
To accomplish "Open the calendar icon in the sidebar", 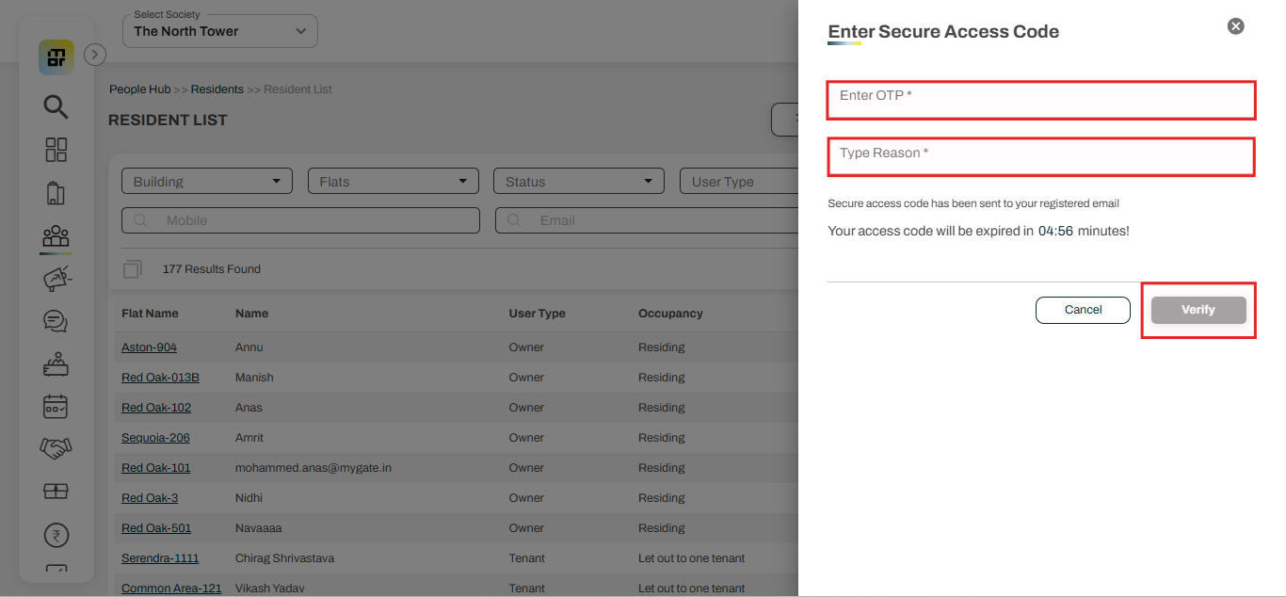I will click(x=56, y=407).
